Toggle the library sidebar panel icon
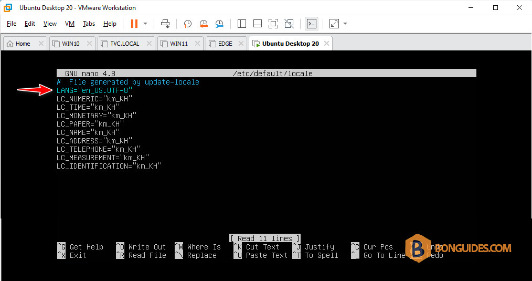The width and height of the screenshot is (532, 281). [x=241, y=24]
